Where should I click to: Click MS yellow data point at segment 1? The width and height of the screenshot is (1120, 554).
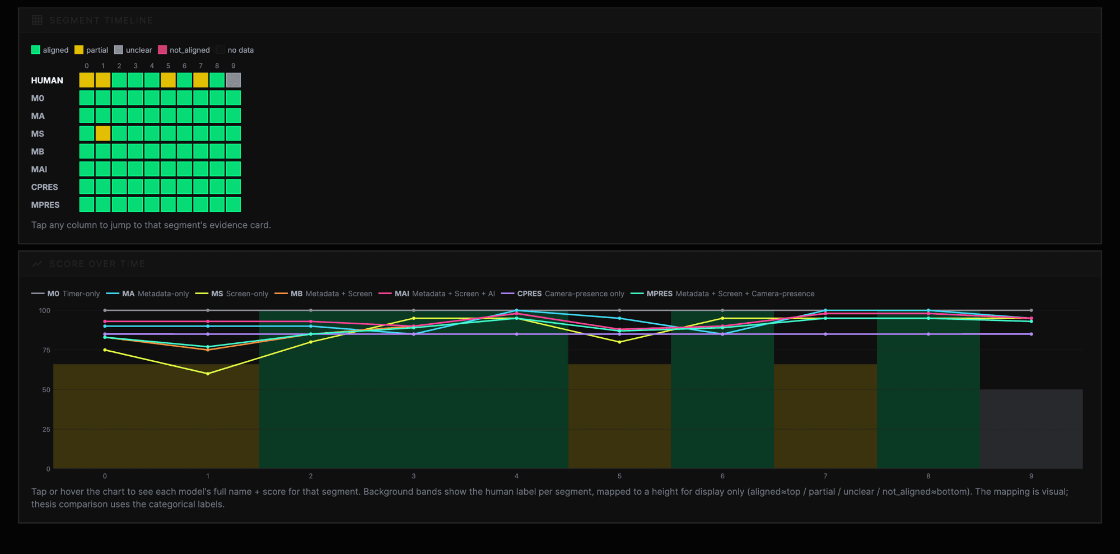point(208,374)
